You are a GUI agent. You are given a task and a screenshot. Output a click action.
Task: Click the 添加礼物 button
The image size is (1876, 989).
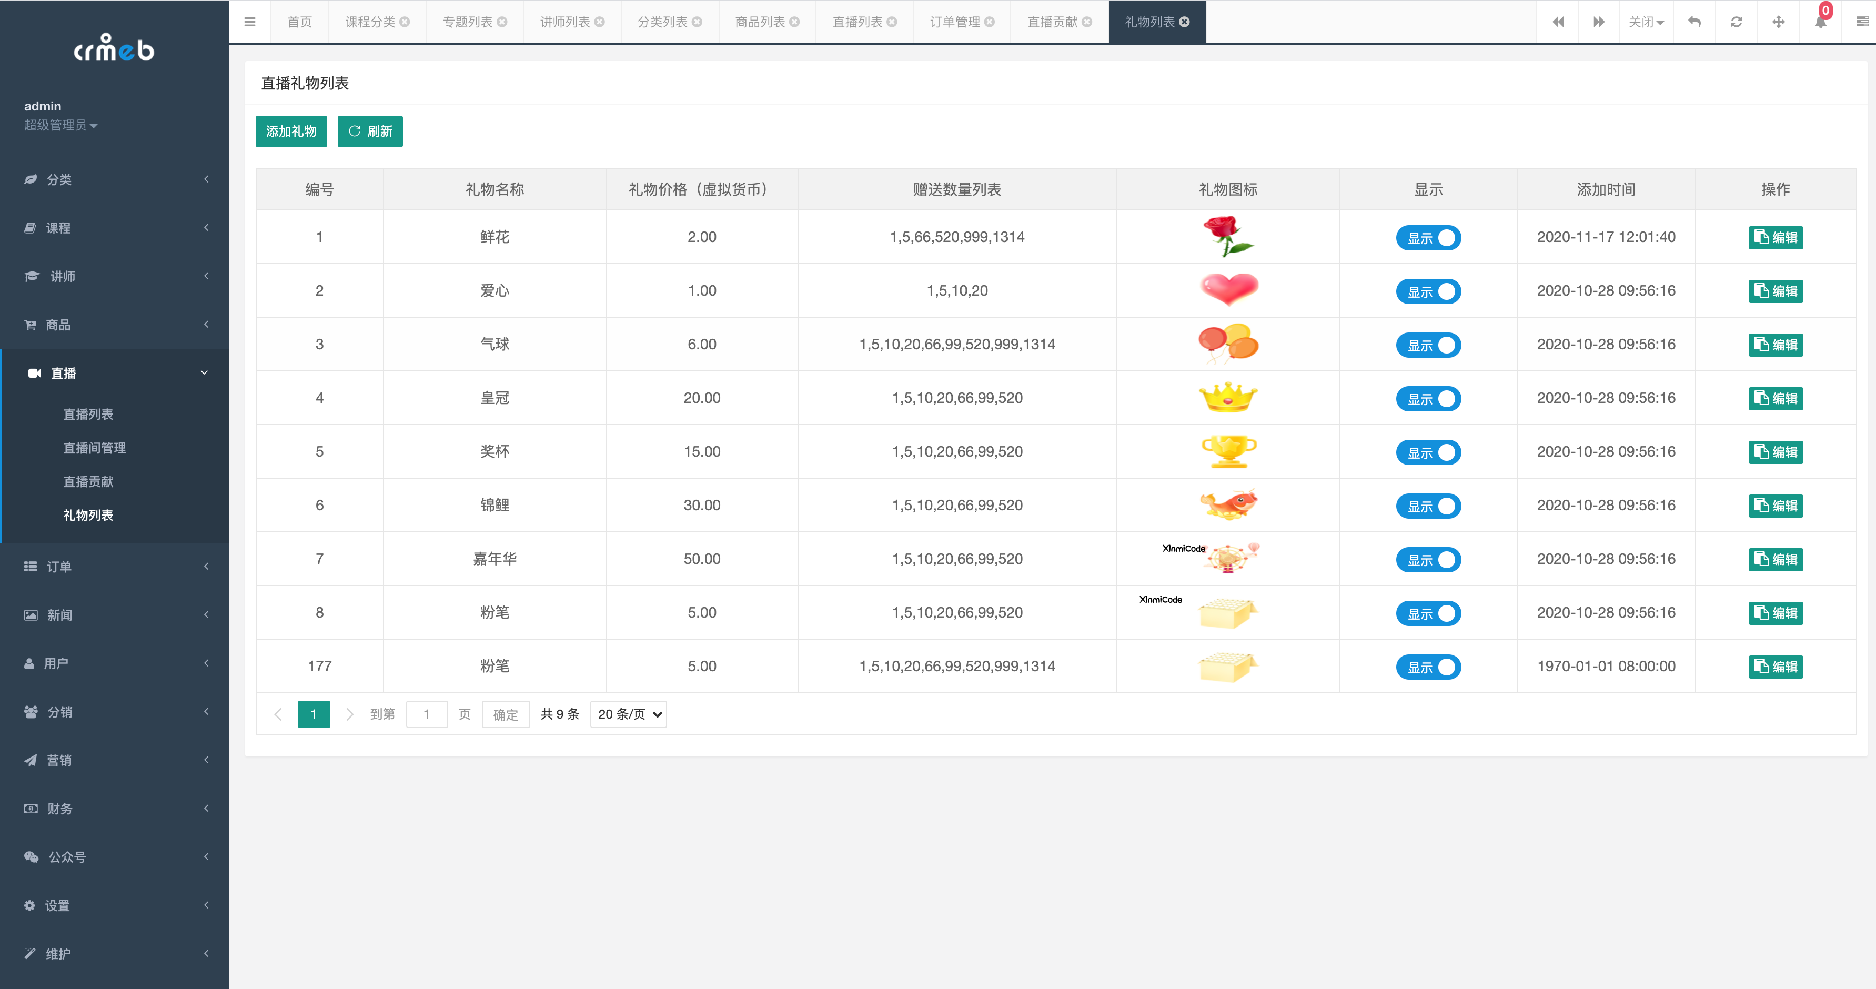click(290, 131)
